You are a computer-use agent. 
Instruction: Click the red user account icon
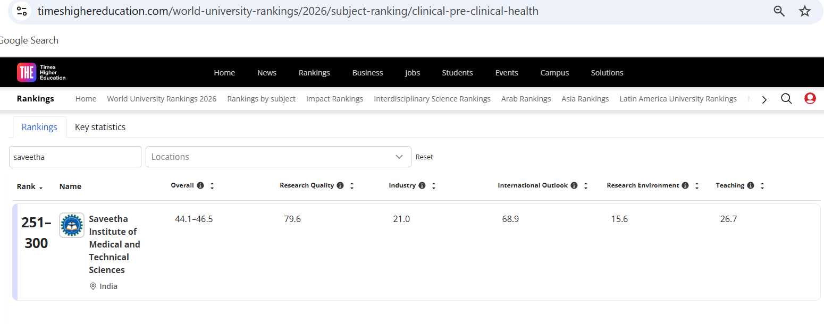[x=810, y=98]
